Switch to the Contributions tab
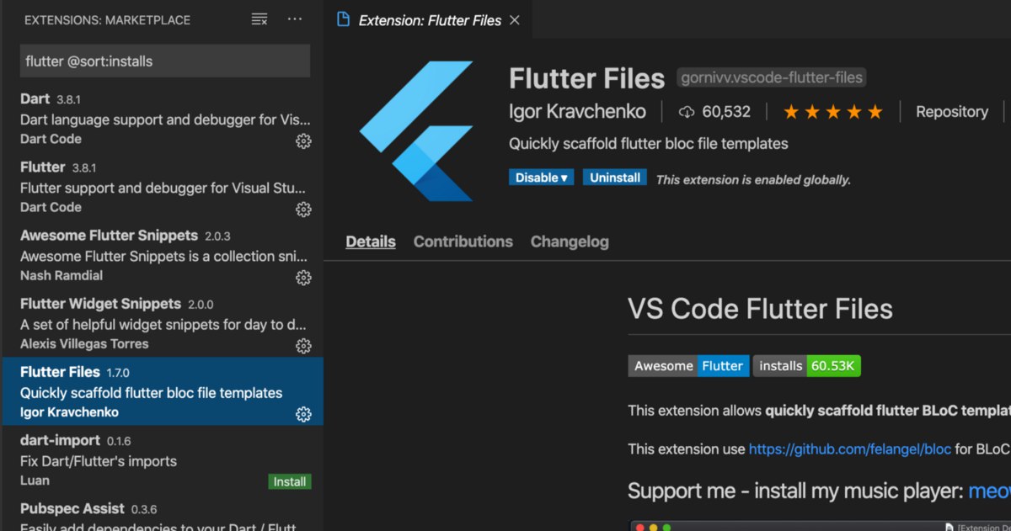Viewport: 1011px width, 531px height. point(463,242)
